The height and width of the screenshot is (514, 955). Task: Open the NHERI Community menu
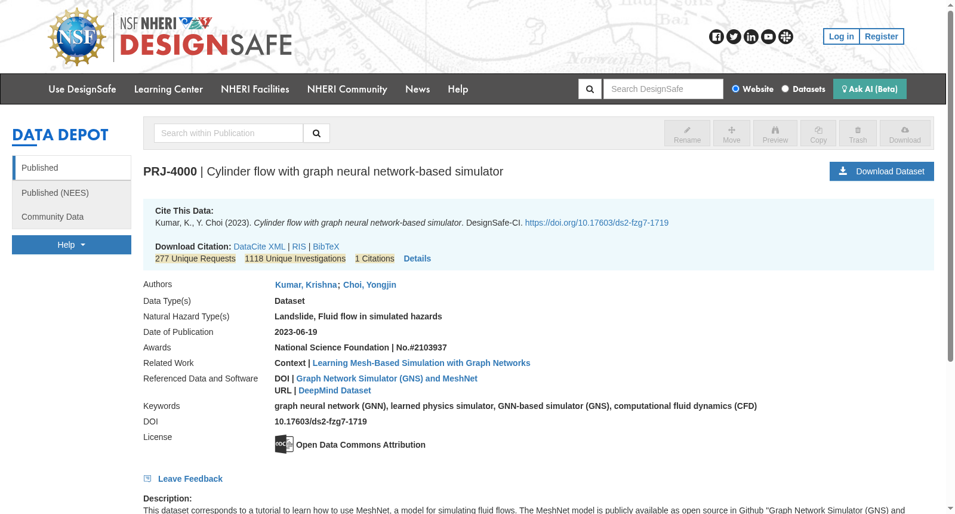347,89
